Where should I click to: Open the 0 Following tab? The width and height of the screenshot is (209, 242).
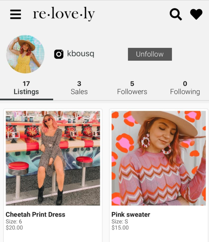[x=185, y=88]
